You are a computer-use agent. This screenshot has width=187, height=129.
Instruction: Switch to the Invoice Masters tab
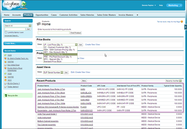126,15
